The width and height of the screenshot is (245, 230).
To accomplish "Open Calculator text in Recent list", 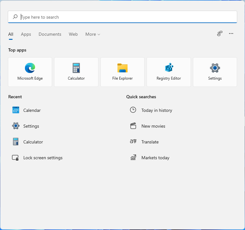I will (33, 142).
